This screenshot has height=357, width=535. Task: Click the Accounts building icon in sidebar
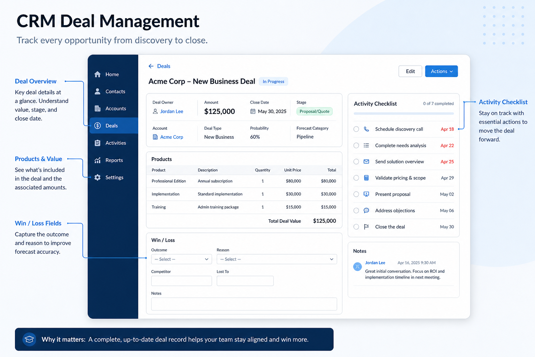98,108
